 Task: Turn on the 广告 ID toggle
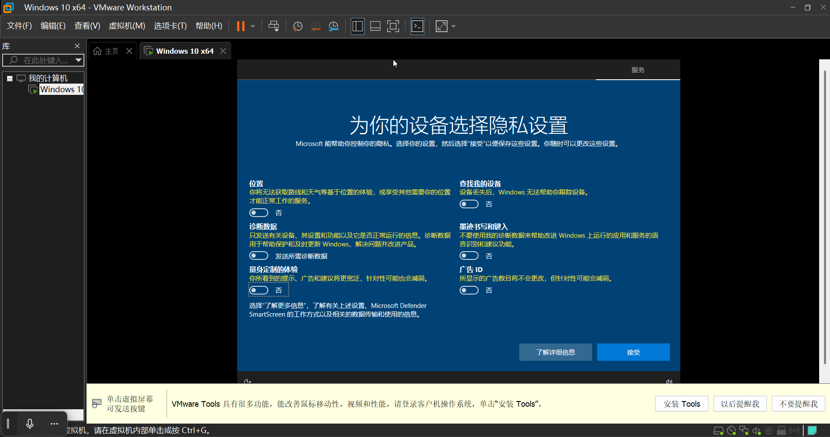(x=469, y=290)
